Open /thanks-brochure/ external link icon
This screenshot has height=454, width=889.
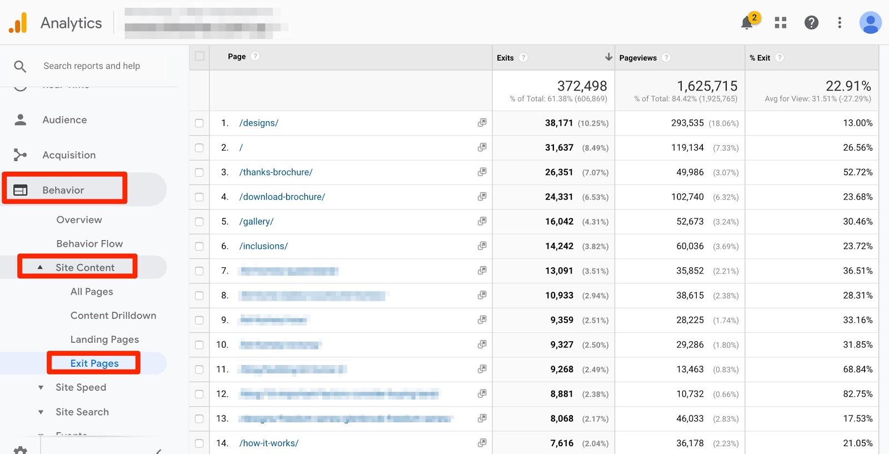[482, 172]
